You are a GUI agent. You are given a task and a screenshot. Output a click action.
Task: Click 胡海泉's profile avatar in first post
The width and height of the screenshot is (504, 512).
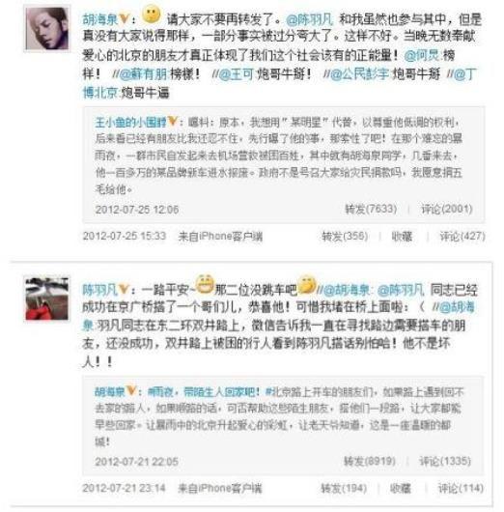coord(47,29)
